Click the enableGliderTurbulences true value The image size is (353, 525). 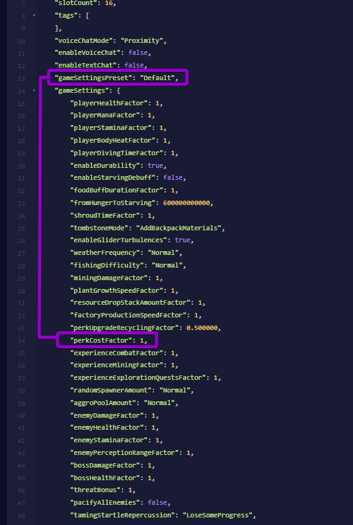pos(182,240)
